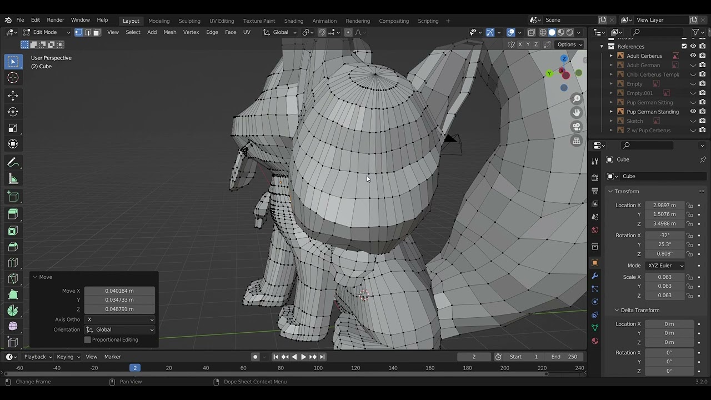Image resolution: width=711 pixels, height=400 pixels.
Task: Click the current frame marker 2
Action: click(x=135, y=368)
